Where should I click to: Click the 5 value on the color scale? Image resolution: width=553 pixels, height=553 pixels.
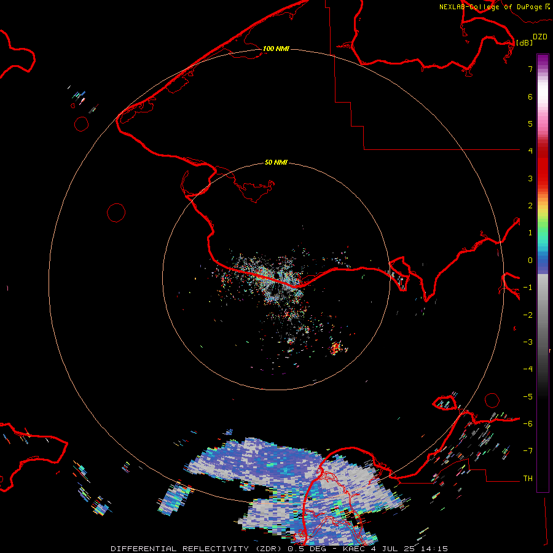[x=530, y=124]
